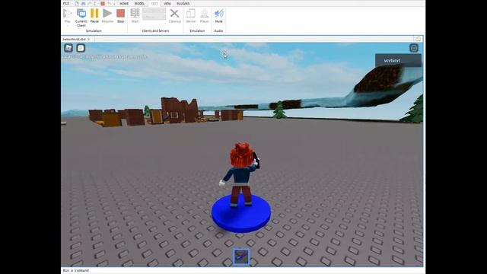The height and width of the screenshot is (274, 487).
Task: Select the open place document tab
Action: point(74,39)
